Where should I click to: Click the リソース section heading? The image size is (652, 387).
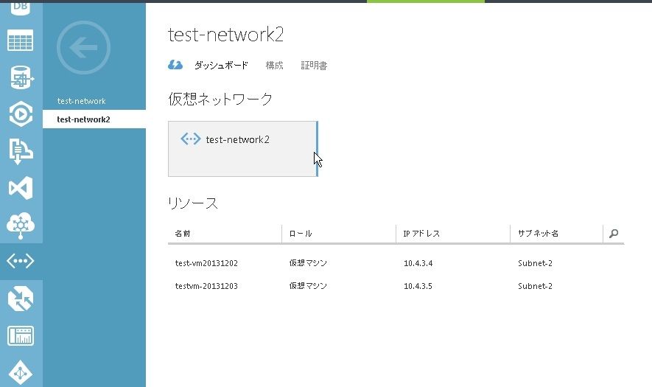(193, 203)
